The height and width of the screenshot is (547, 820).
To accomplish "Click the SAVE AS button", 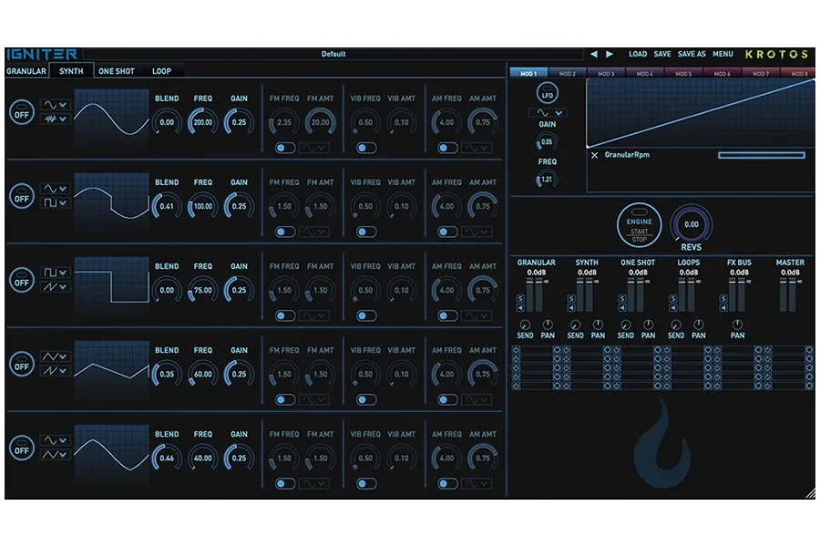I will click(692, 54).
